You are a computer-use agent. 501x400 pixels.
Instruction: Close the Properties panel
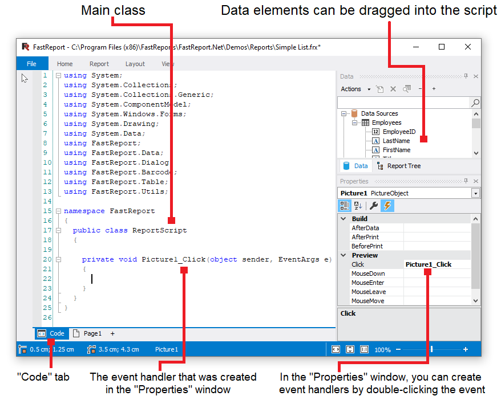coord(476,181)
